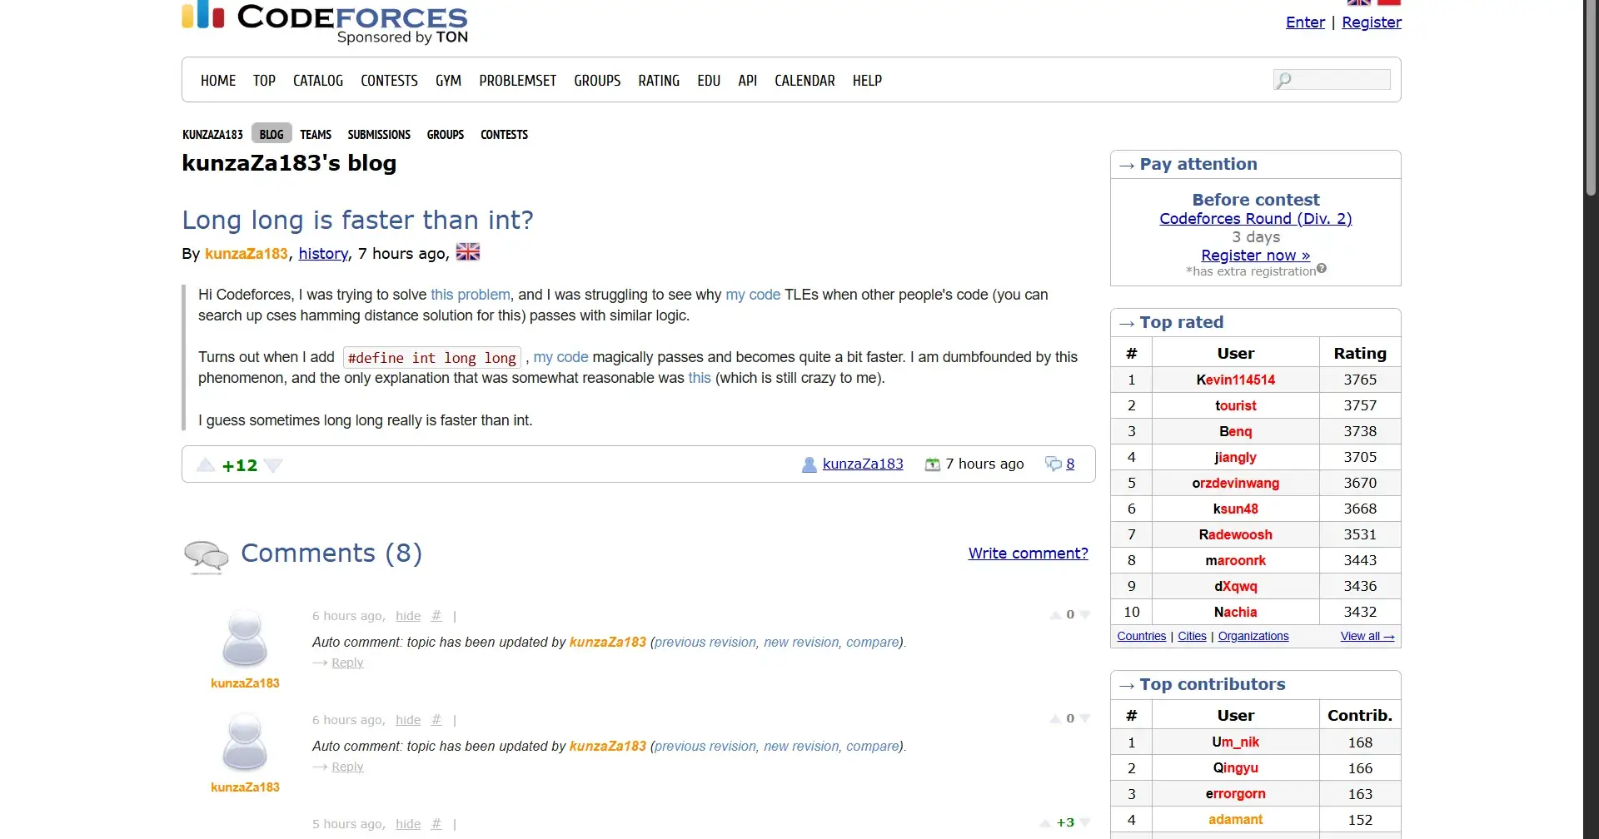This screenshot has height=839, width=1599.
Task: Switch to the KUNZAZA183 profile tab
Action: [x=212, y=134]
